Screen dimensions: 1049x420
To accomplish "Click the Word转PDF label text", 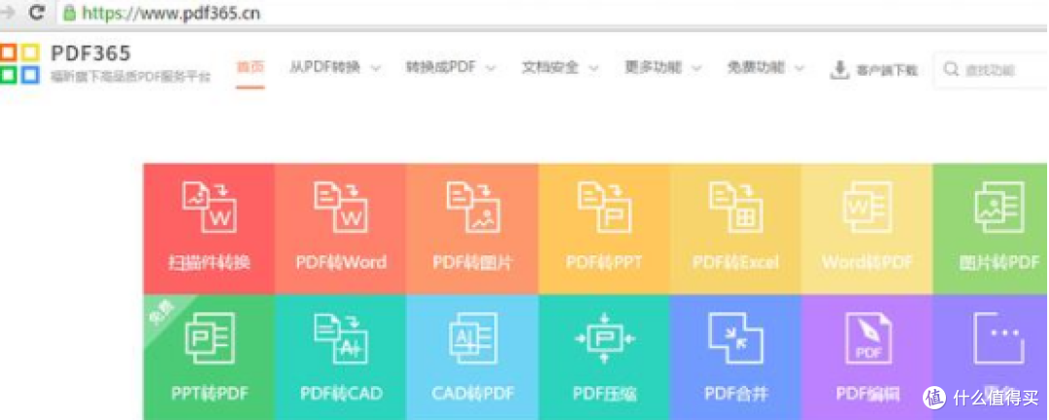I will tap(867, 263).
